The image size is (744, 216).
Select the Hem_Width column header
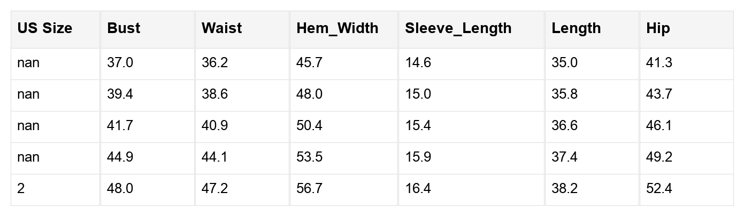[x=337, y=29]
